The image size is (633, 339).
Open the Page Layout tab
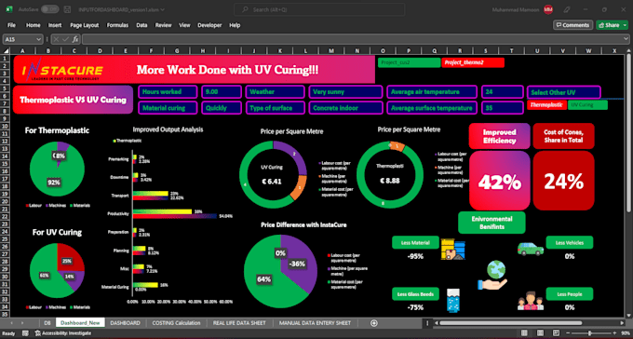85,25
